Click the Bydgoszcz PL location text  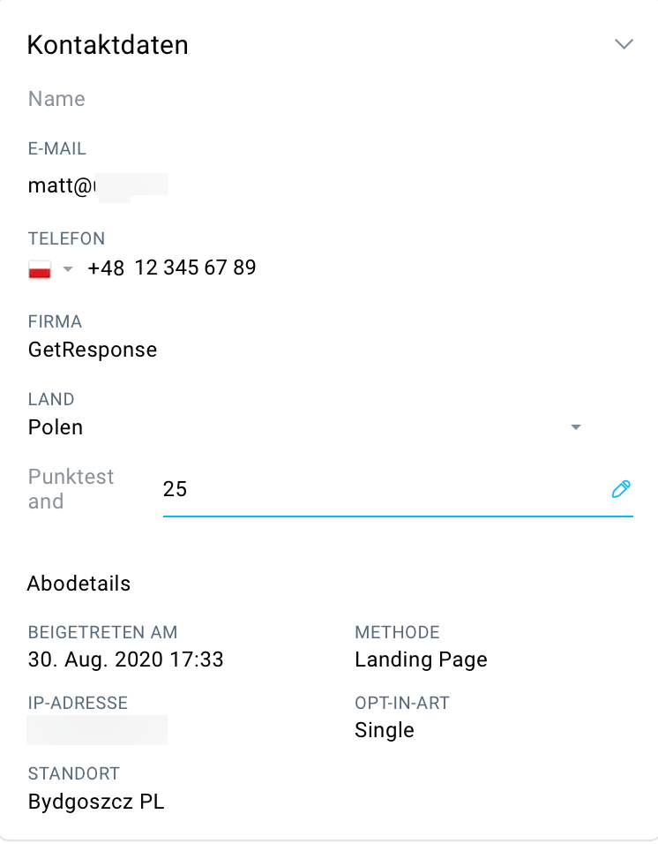point(96,802)
